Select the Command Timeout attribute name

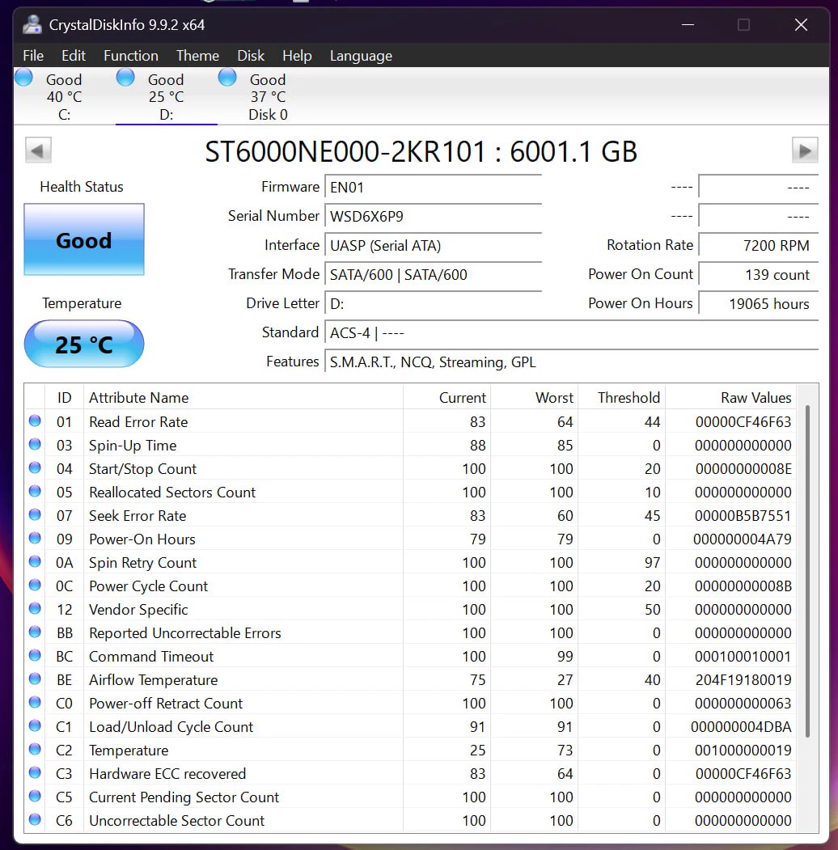[151, 657]
